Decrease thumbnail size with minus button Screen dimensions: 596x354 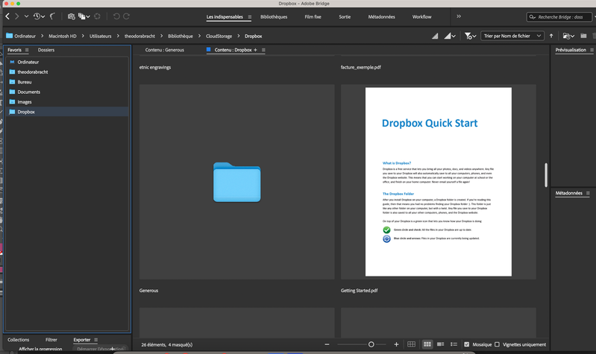pos(327,344)
